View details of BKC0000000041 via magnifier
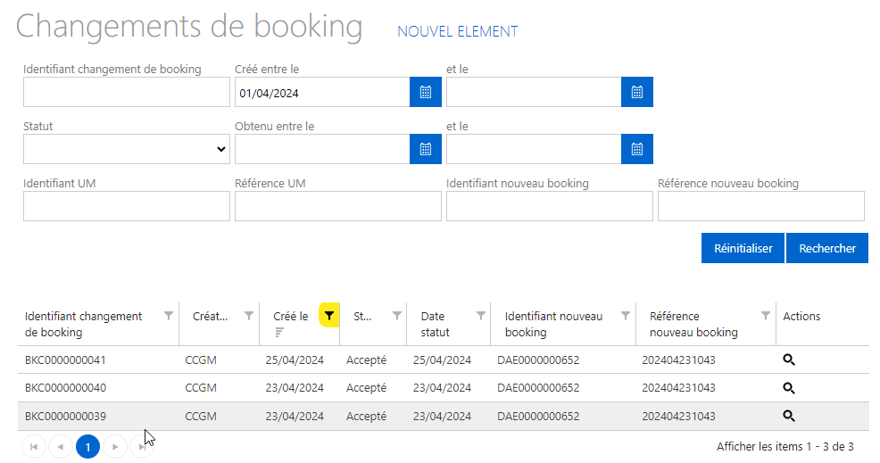This screenshot has height=463, width=880. click(789, 360)
